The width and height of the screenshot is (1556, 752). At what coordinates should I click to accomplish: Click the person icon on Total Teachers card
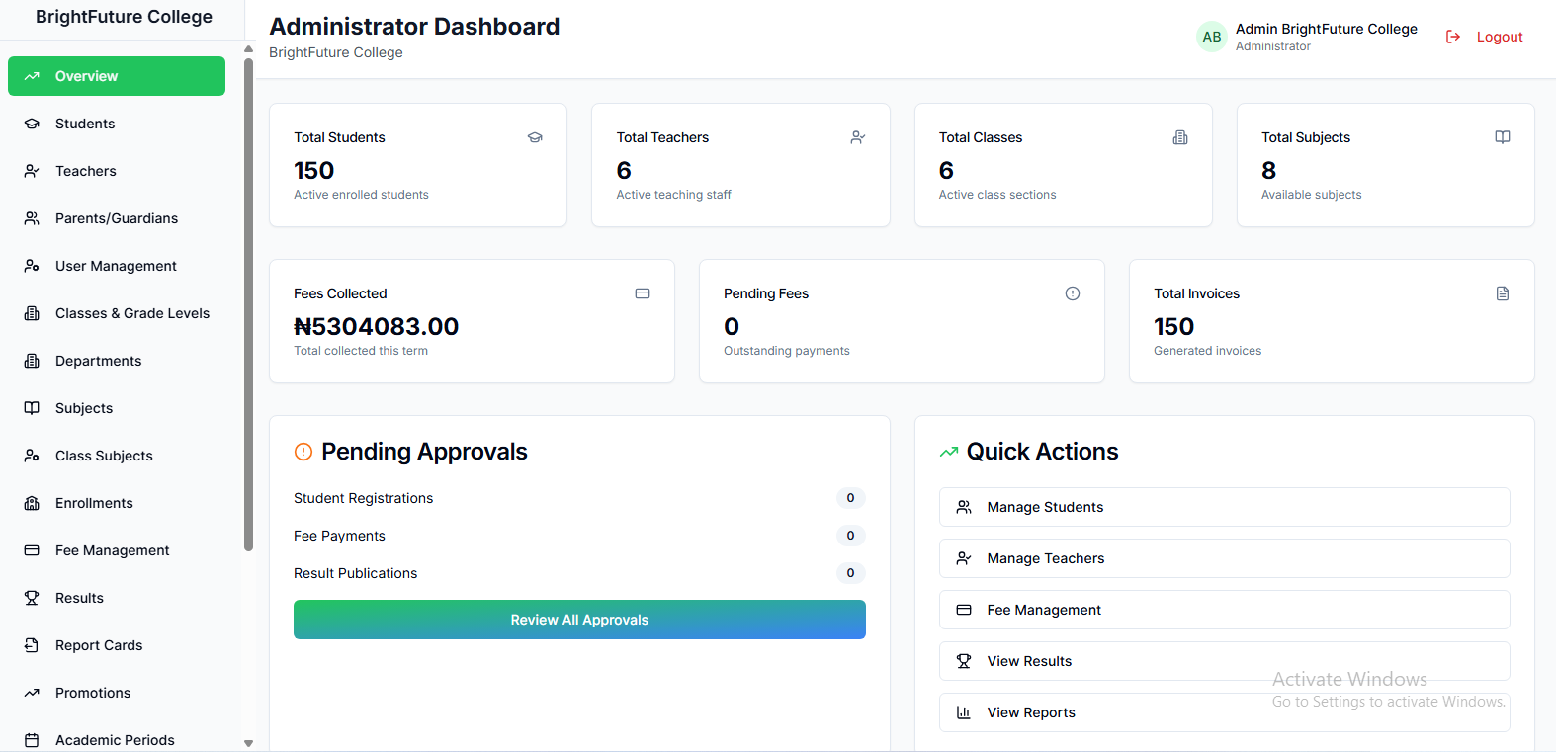[x=858, y=137]
